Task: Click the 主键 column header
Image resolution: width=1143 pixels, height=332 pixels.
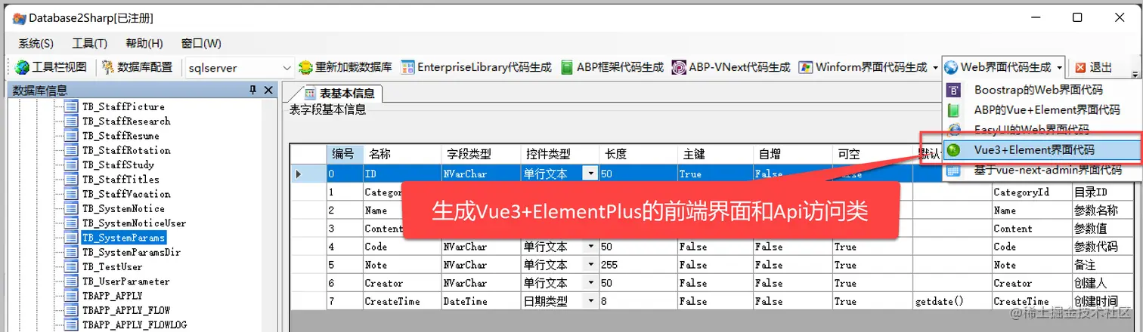Action: point(717,154)
